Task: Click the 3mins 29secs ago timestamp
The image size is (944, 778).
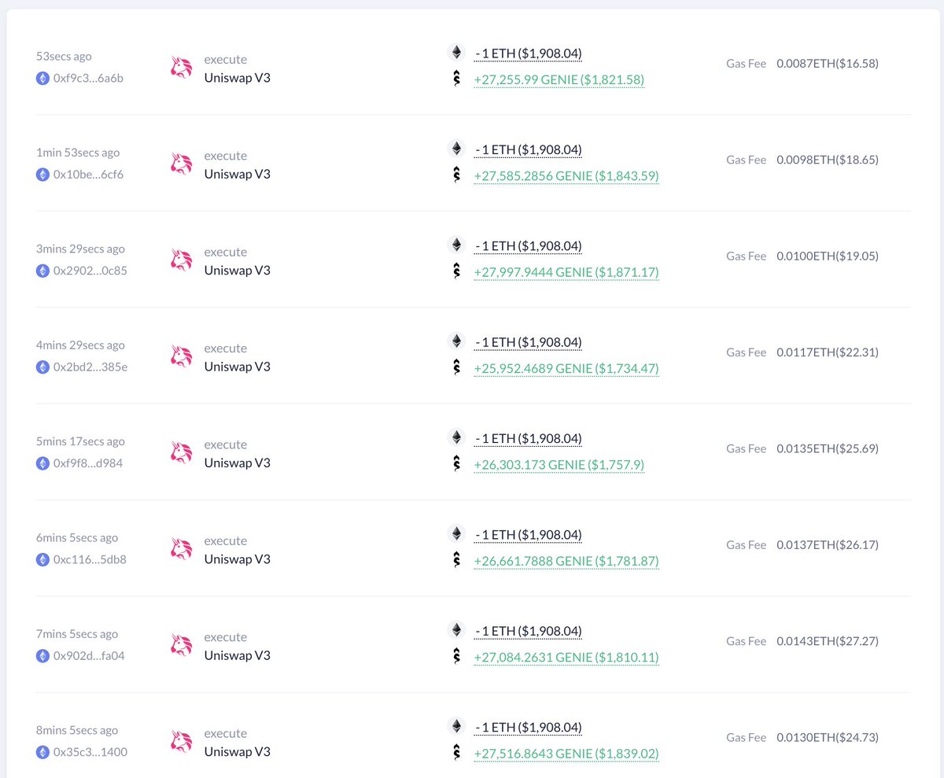Action: tap(80, 249)
